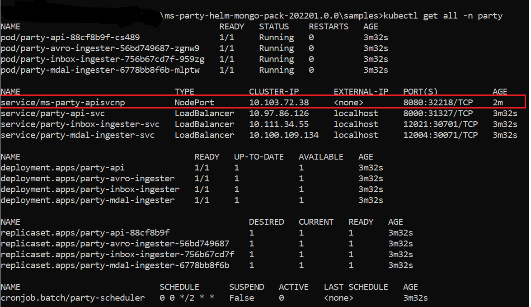The width and height of the screenshot is (531, 307).
Task: Click replicaset.apps/party-mdal-ingester-6778bb8f6b name
Action: pyautogui.click(x=115, y=265)
